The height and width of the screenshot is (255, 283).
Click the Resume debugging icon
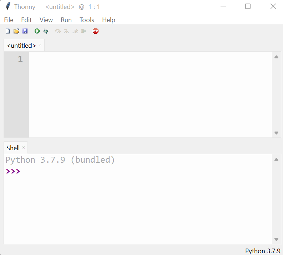tap(84, 31)
